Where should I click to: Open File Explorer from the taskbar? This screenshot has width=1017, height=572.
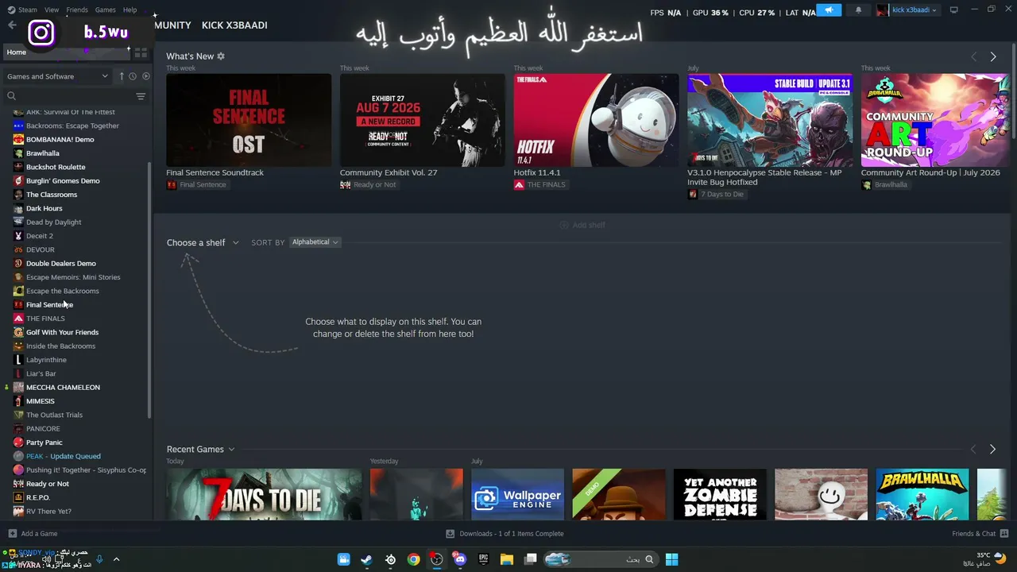[506, 559]
